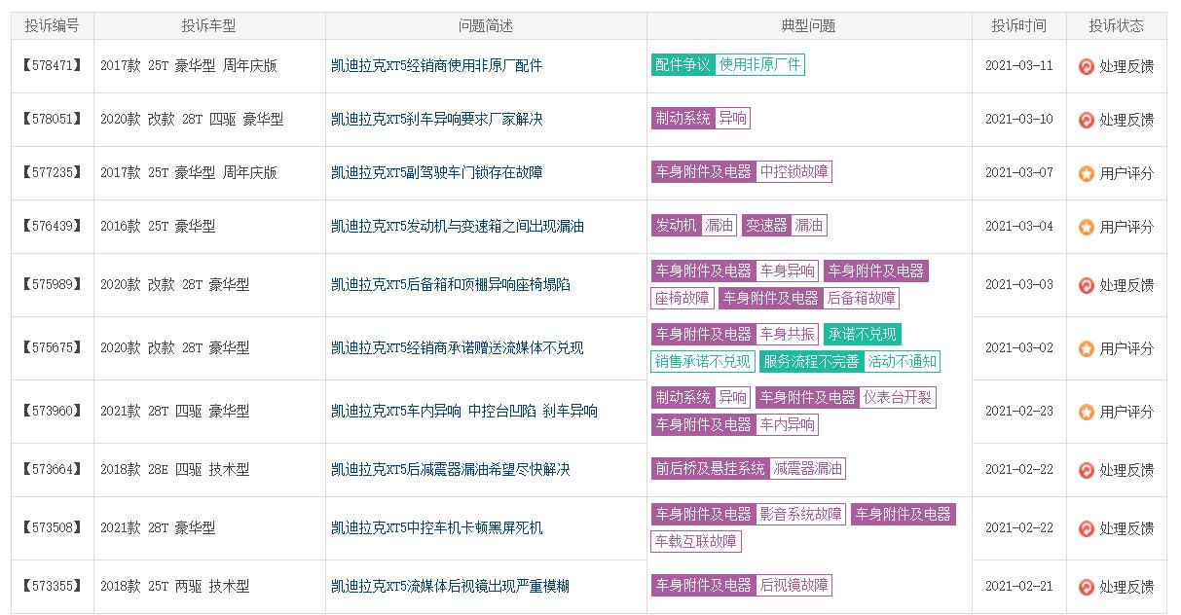Click the 后备箱故障 tag

(861, 298)
